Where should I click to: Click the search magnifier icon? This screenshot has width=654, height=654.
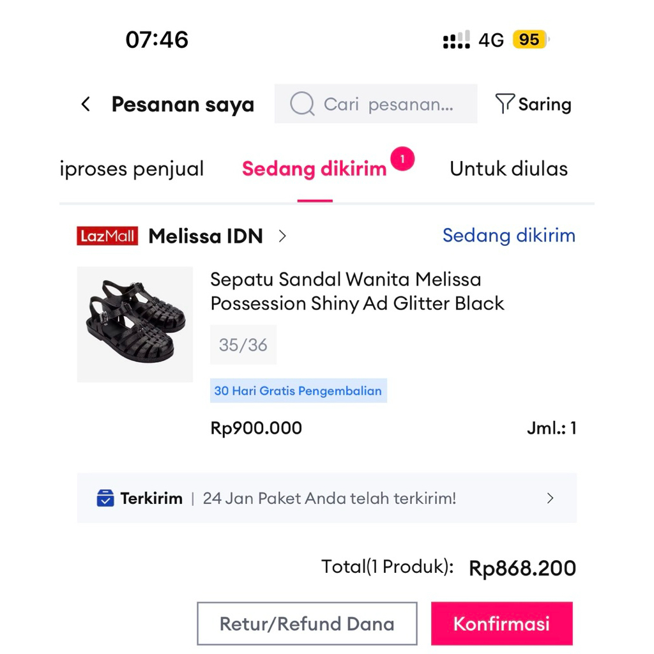pos(301,104)
